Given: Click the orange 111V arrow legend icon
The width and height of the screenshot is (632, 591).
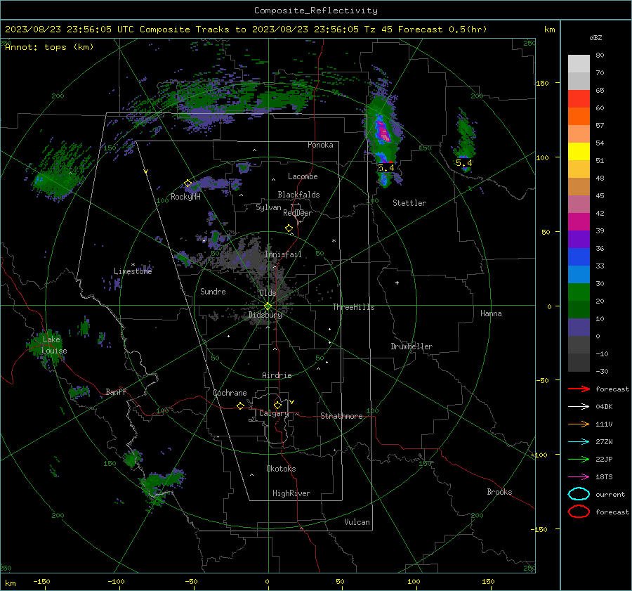Looking at the screenshot, I should click(579, 424).
